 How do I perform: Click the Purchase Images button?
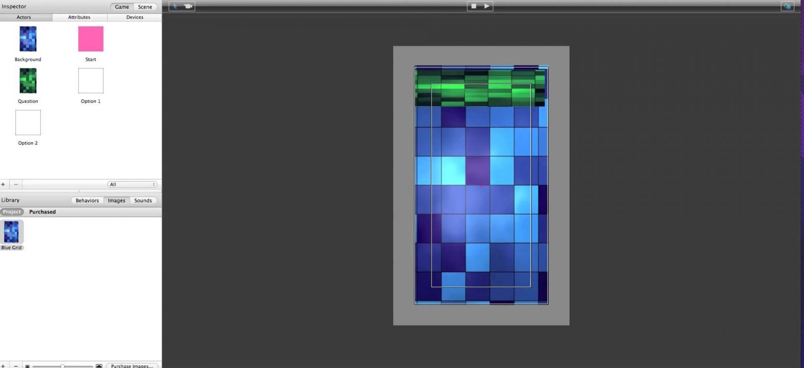coord(132,366)
